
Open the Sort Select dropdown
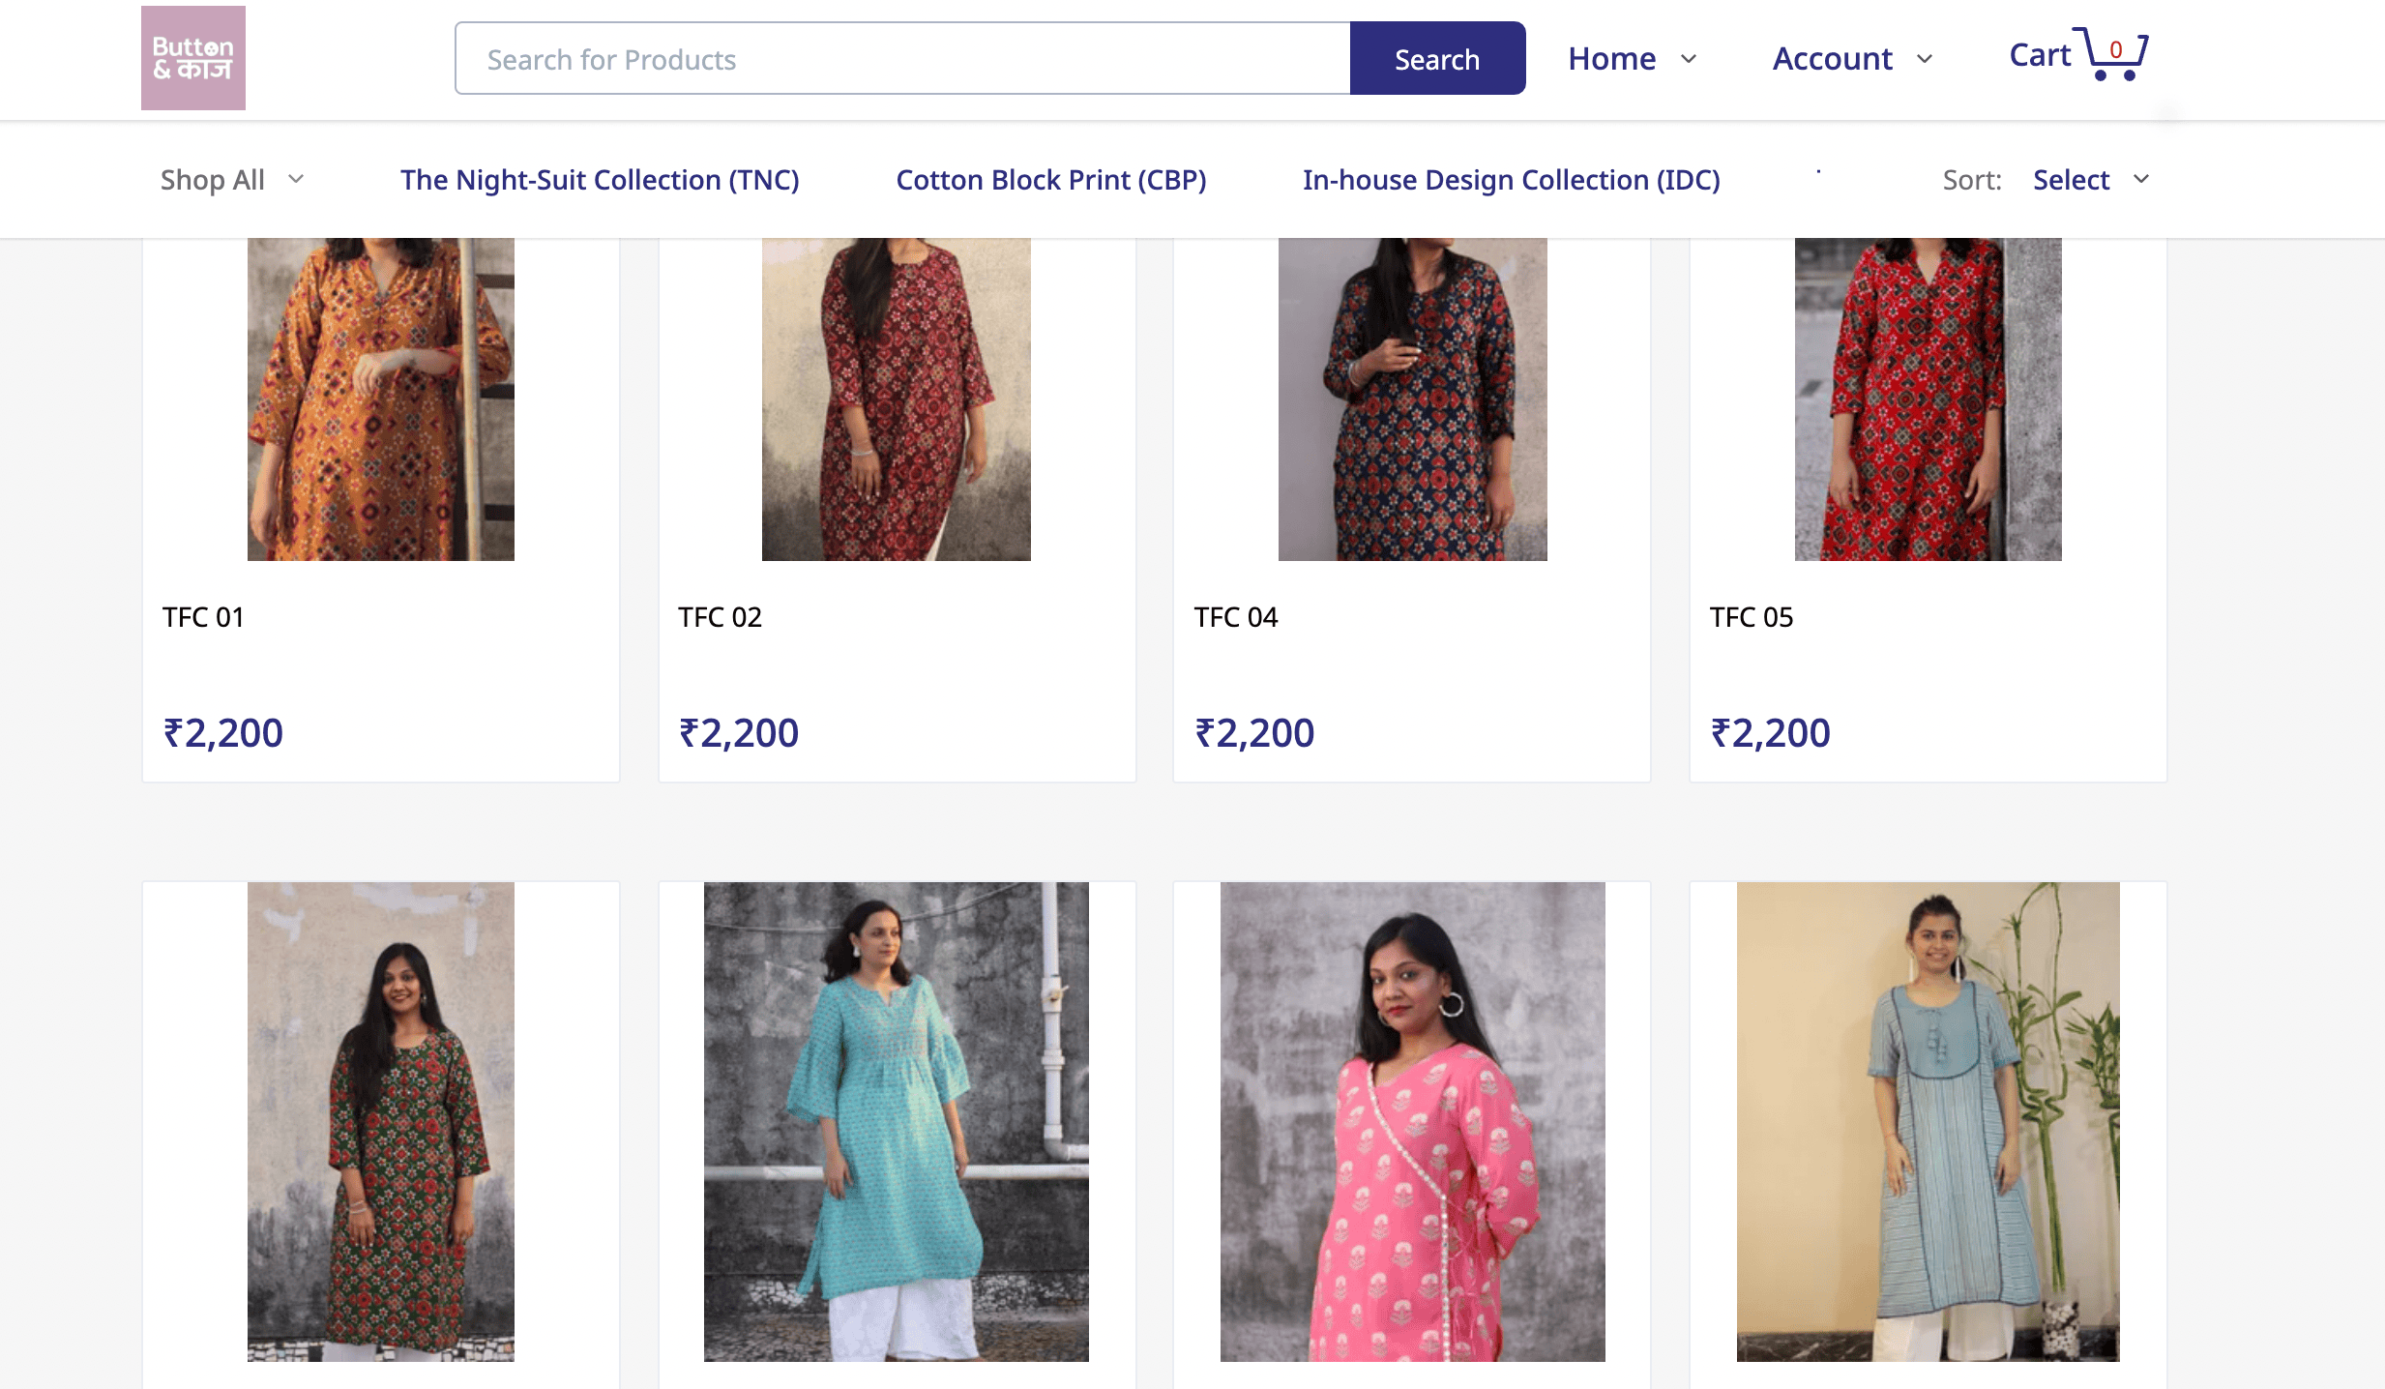point(2091,180)
